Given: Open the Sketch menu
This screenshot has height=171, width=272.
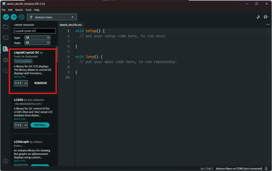Looking at the screenshot, I should coord(19,10).
